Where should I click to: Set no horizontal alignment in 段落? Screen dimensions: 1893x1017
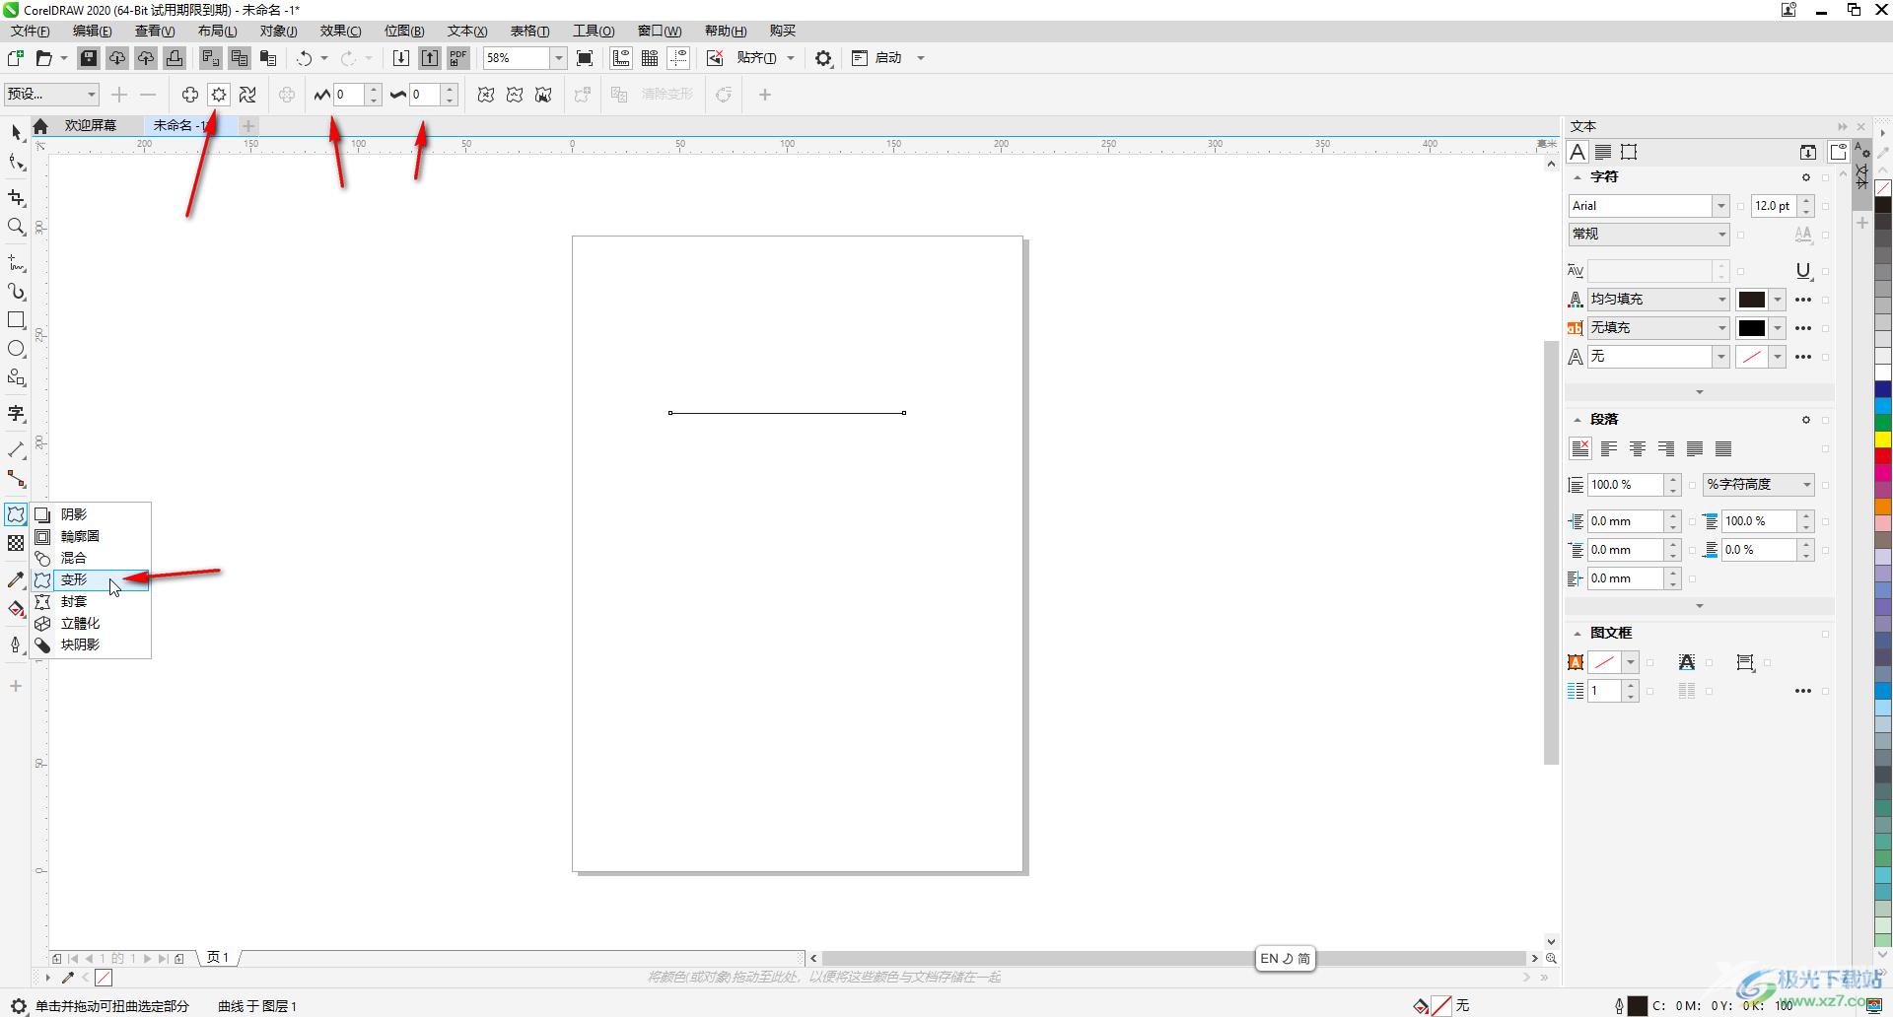pyautogui.click(x=1580, y=449)
